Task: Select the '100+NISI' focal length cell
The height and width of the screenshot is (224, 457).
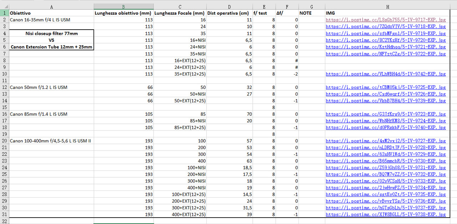Action: tap(180, 168)
